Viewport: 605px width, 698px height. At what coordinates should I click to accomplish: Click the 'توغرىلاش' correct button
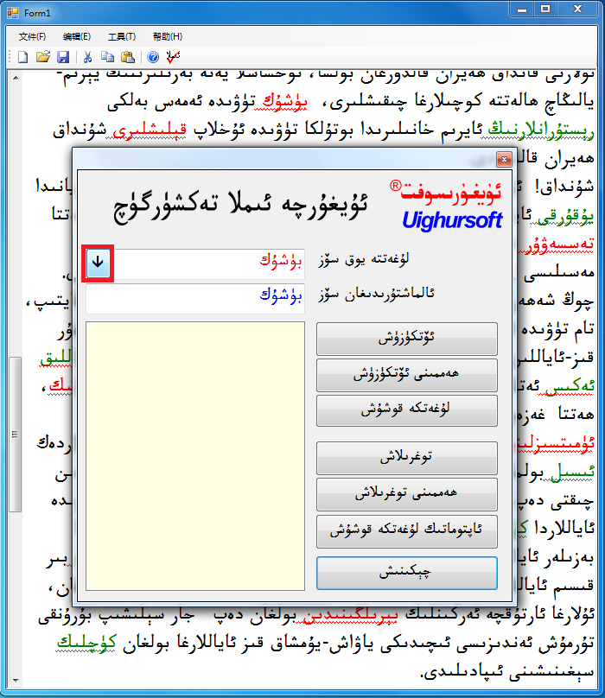pyautogui.click(x=407, y=458)
